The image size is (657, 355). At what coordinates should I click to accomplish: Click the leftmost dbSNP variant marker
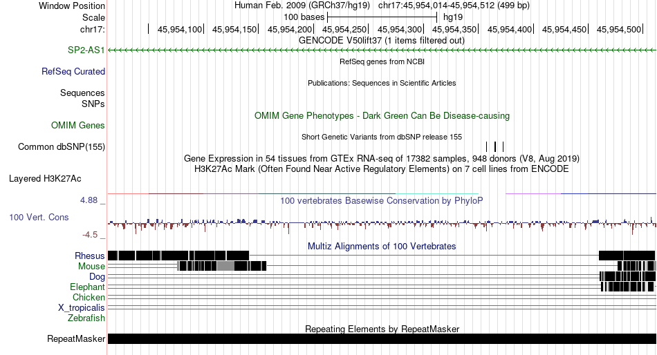coord(486,146)
